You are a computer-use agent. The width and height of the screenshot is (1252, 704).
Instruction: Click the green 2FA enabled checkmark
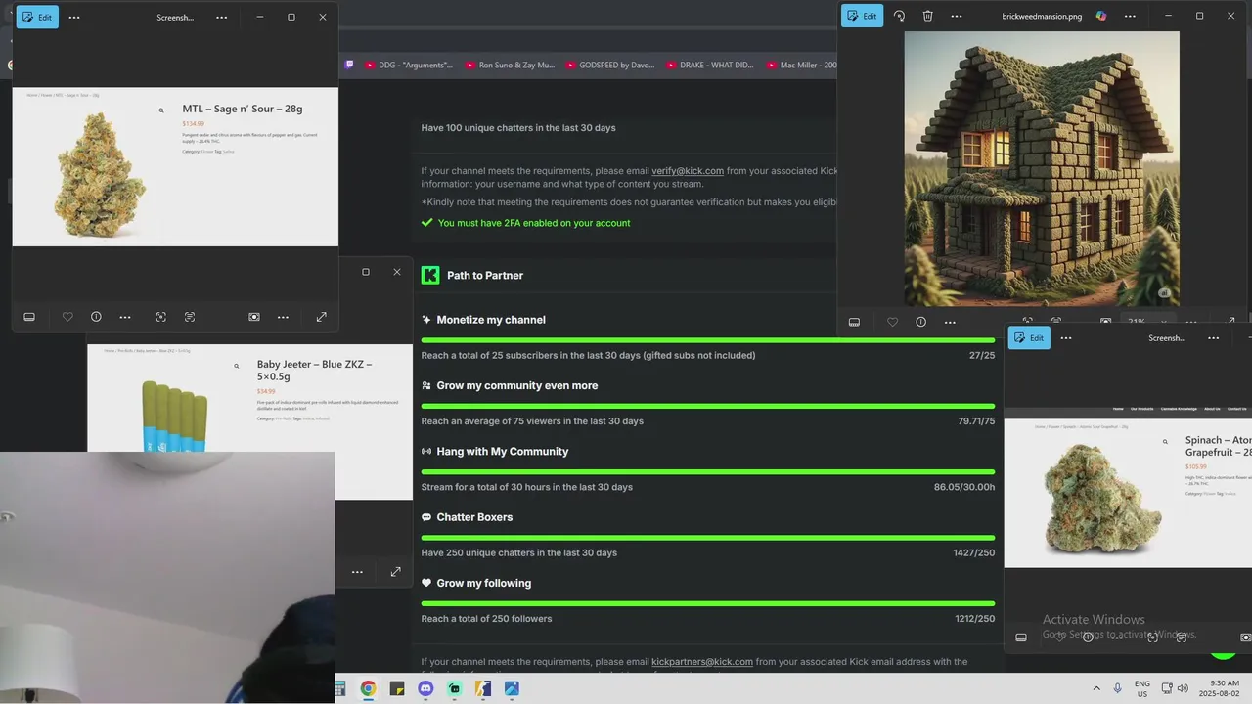pyautogui.click(x=426, y=223)
